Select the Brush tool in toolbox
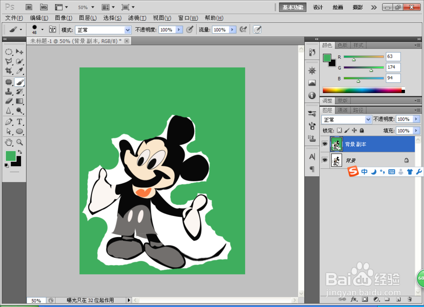Image resolution: width=424 pixels, height=307 pixels. click(20, 82)
